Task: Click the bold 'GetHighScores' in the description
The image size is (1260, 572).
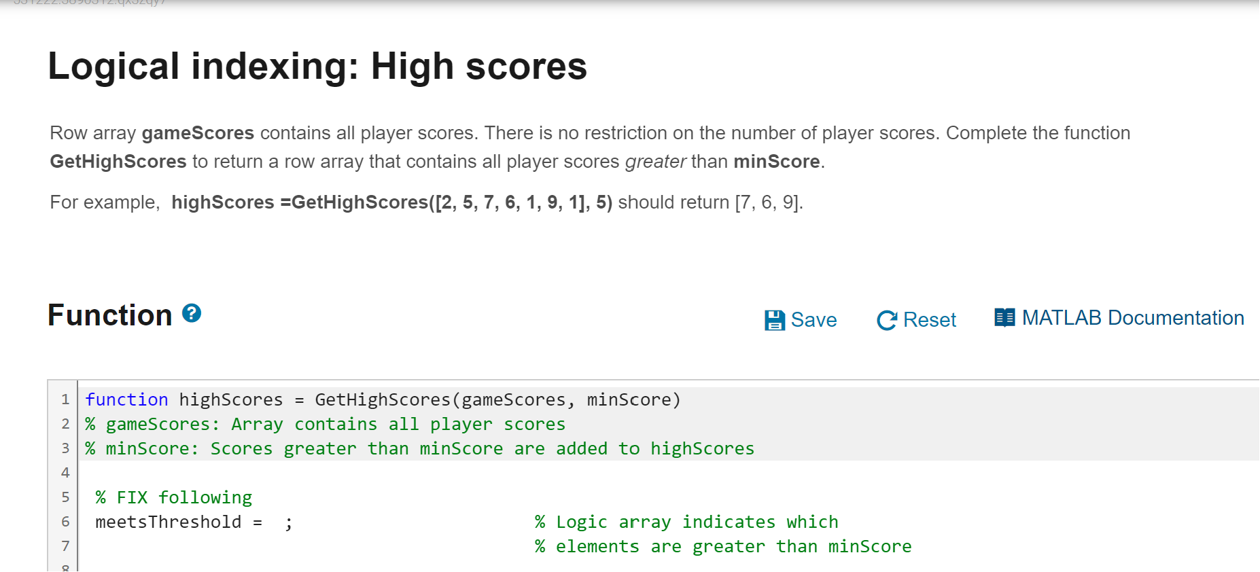Action: pos(118,162)
